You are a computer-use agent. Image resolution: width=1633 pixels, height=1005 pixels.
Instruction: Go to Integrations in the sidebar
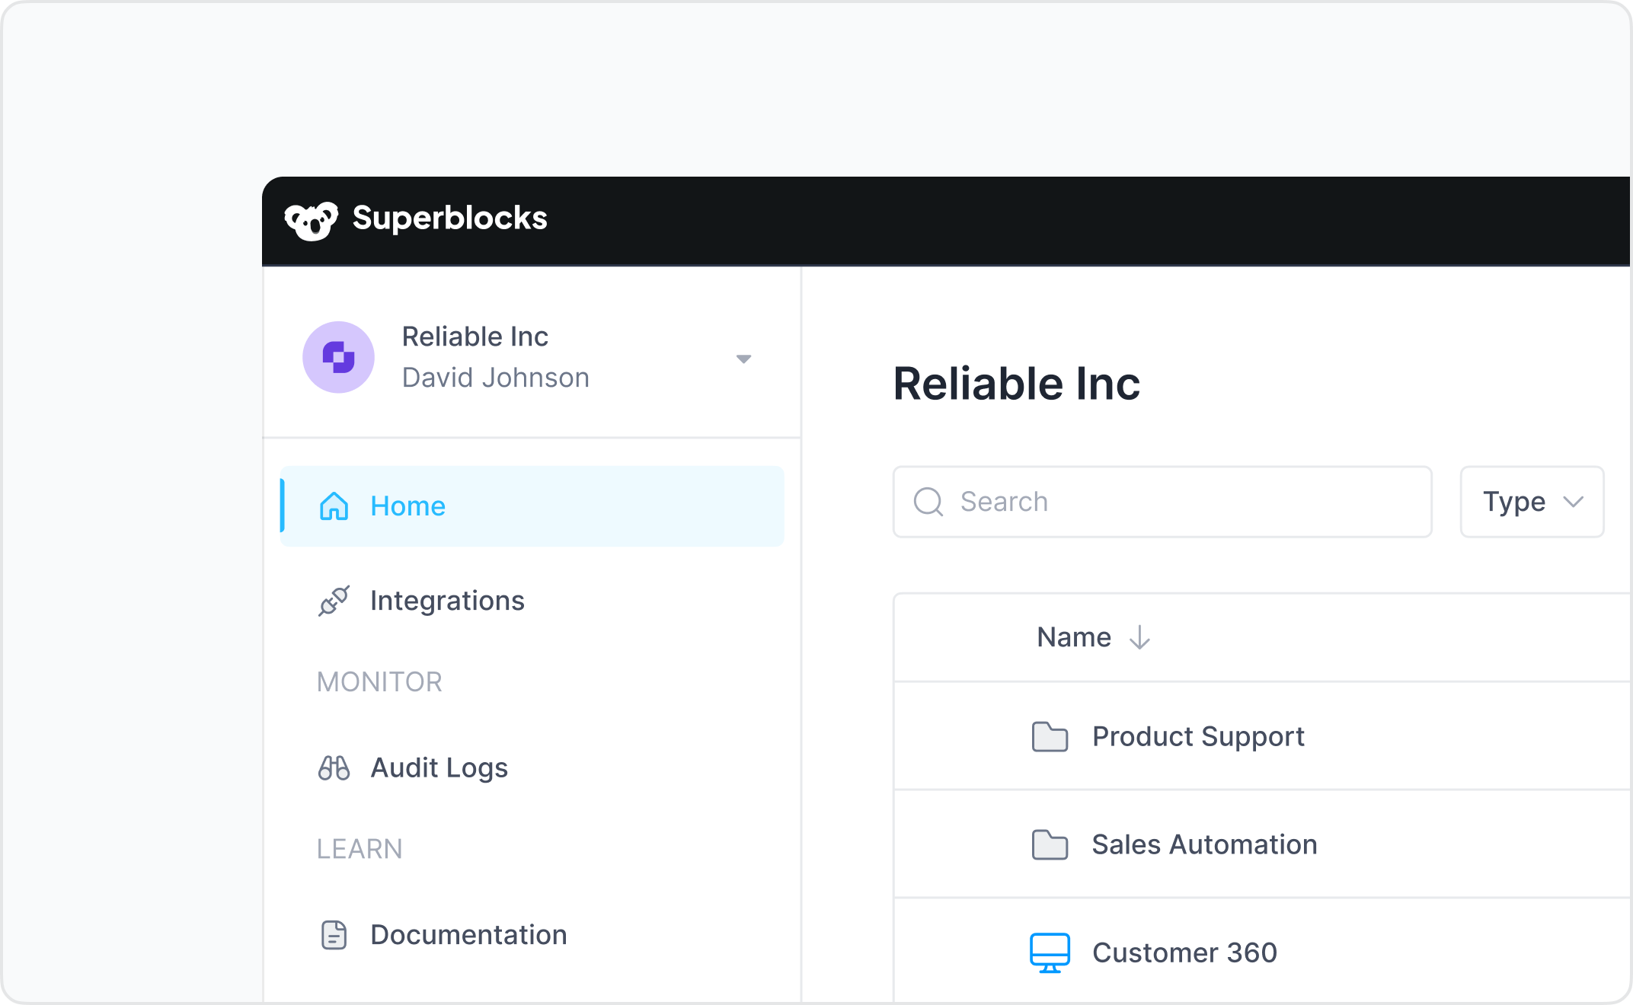(447, 601)
